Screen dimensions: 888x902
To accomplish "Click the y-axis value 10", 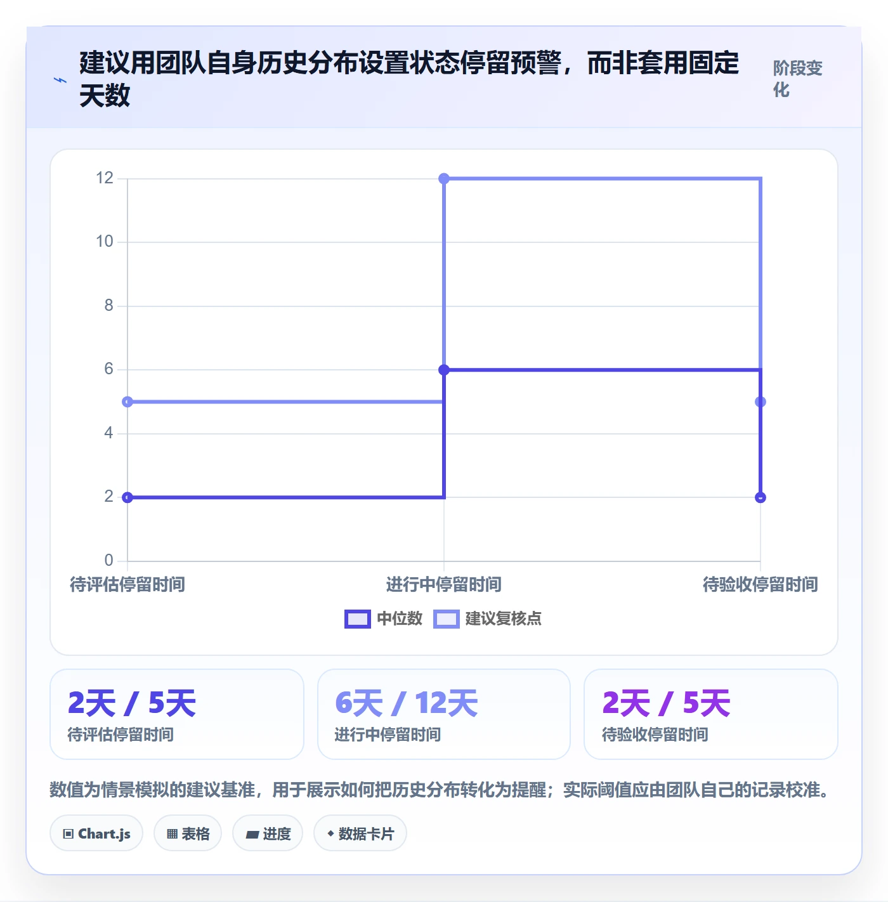I will coord(105,242).
